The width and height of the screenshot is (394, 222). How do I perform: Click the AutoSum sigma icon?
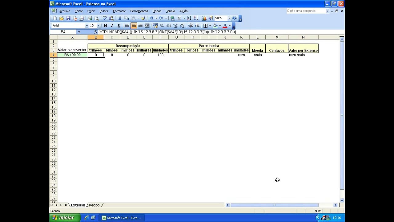click(179, 18)
